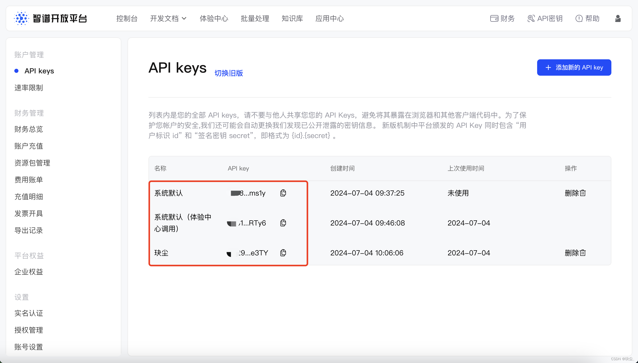
Task: Delete the 玦尘 API key
Action: [575, 253]
